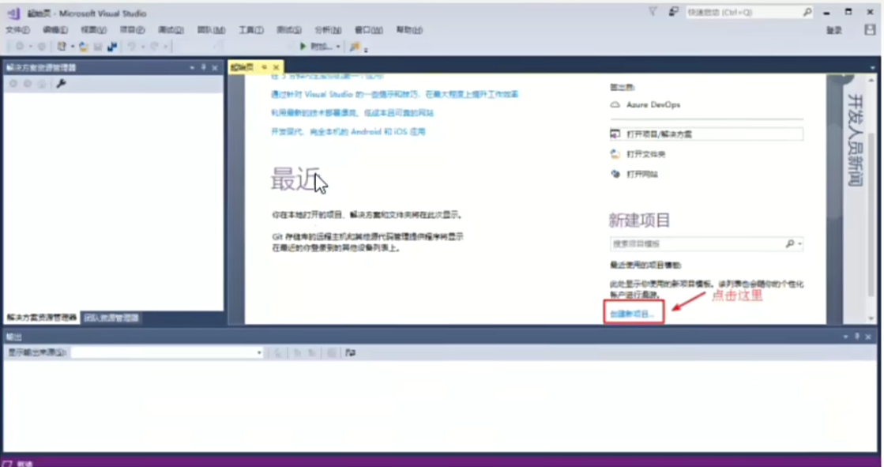
Task: Close the 起始页 tab
Action: point(276,67)
